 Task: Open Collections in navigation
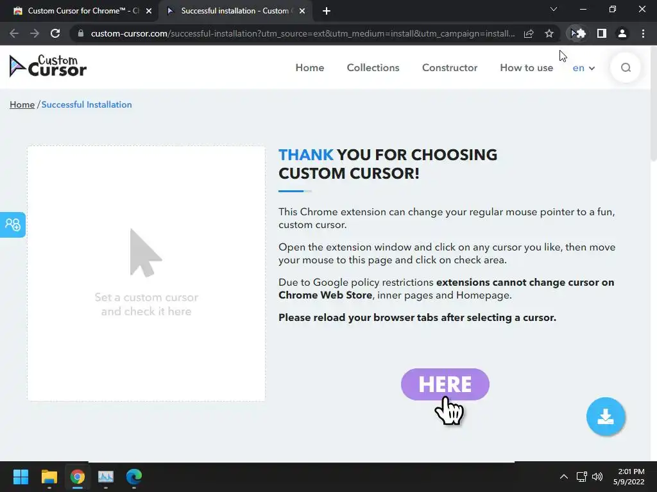pos(373,68)
